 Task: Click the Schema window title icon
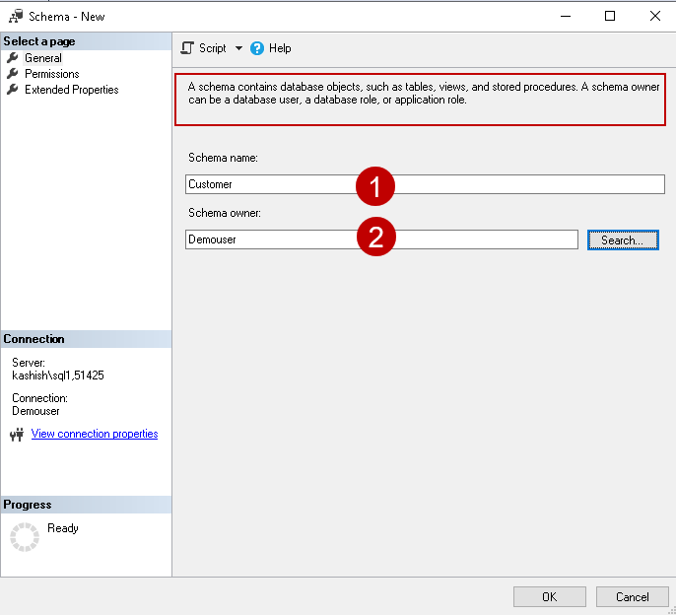[16, 16]
